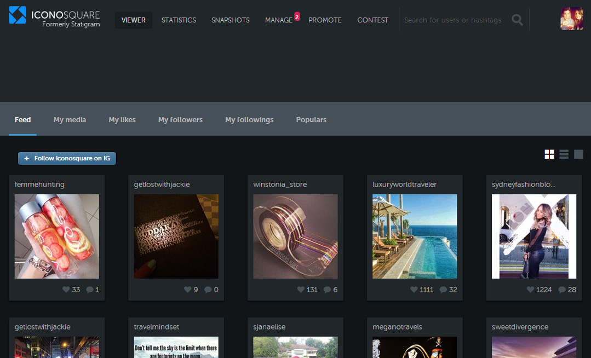591x358 pixels.
Task: Click heart icon on getlostwithjackie post
Action: click(187, 290)
